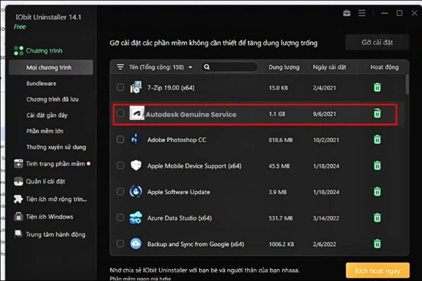Screen dimensions: 422x281
Task: Click the Quản lí cài đặt icon
Action: pos(18,181)
